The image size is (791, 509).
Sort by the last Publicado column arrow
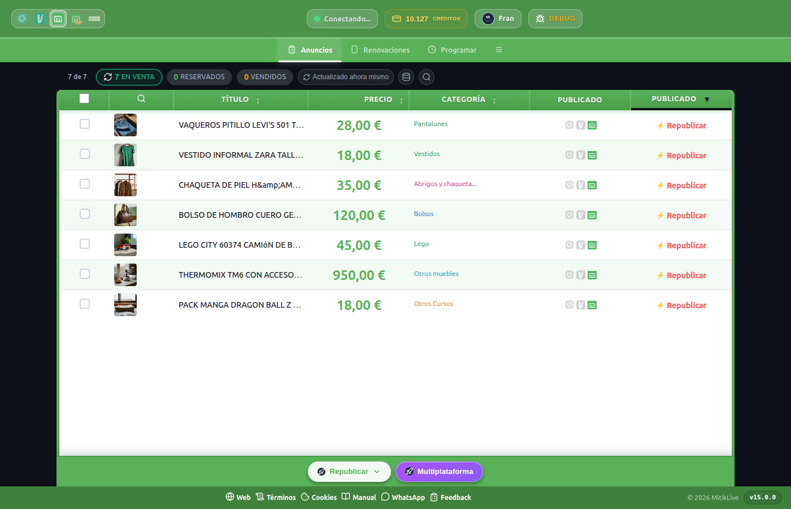[x=706, y=99]
